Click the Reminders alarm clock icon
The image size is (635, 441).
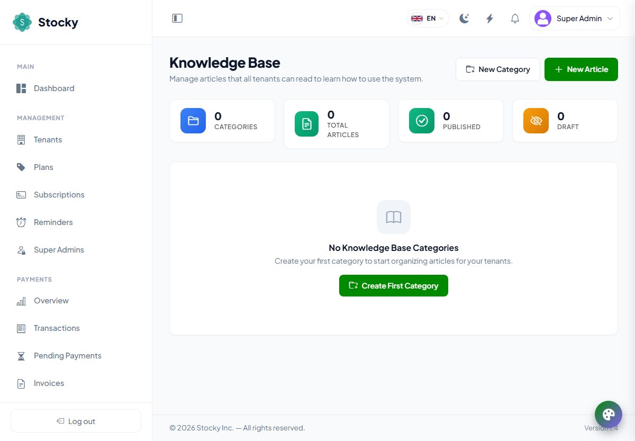pos(21,222)
